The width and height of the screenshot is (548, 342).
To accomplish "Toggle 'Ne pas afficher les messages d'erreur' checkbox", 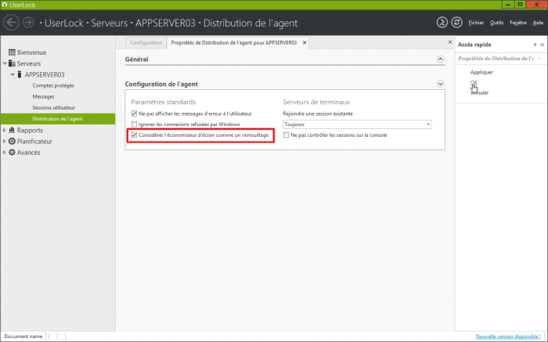I will 134,113.
